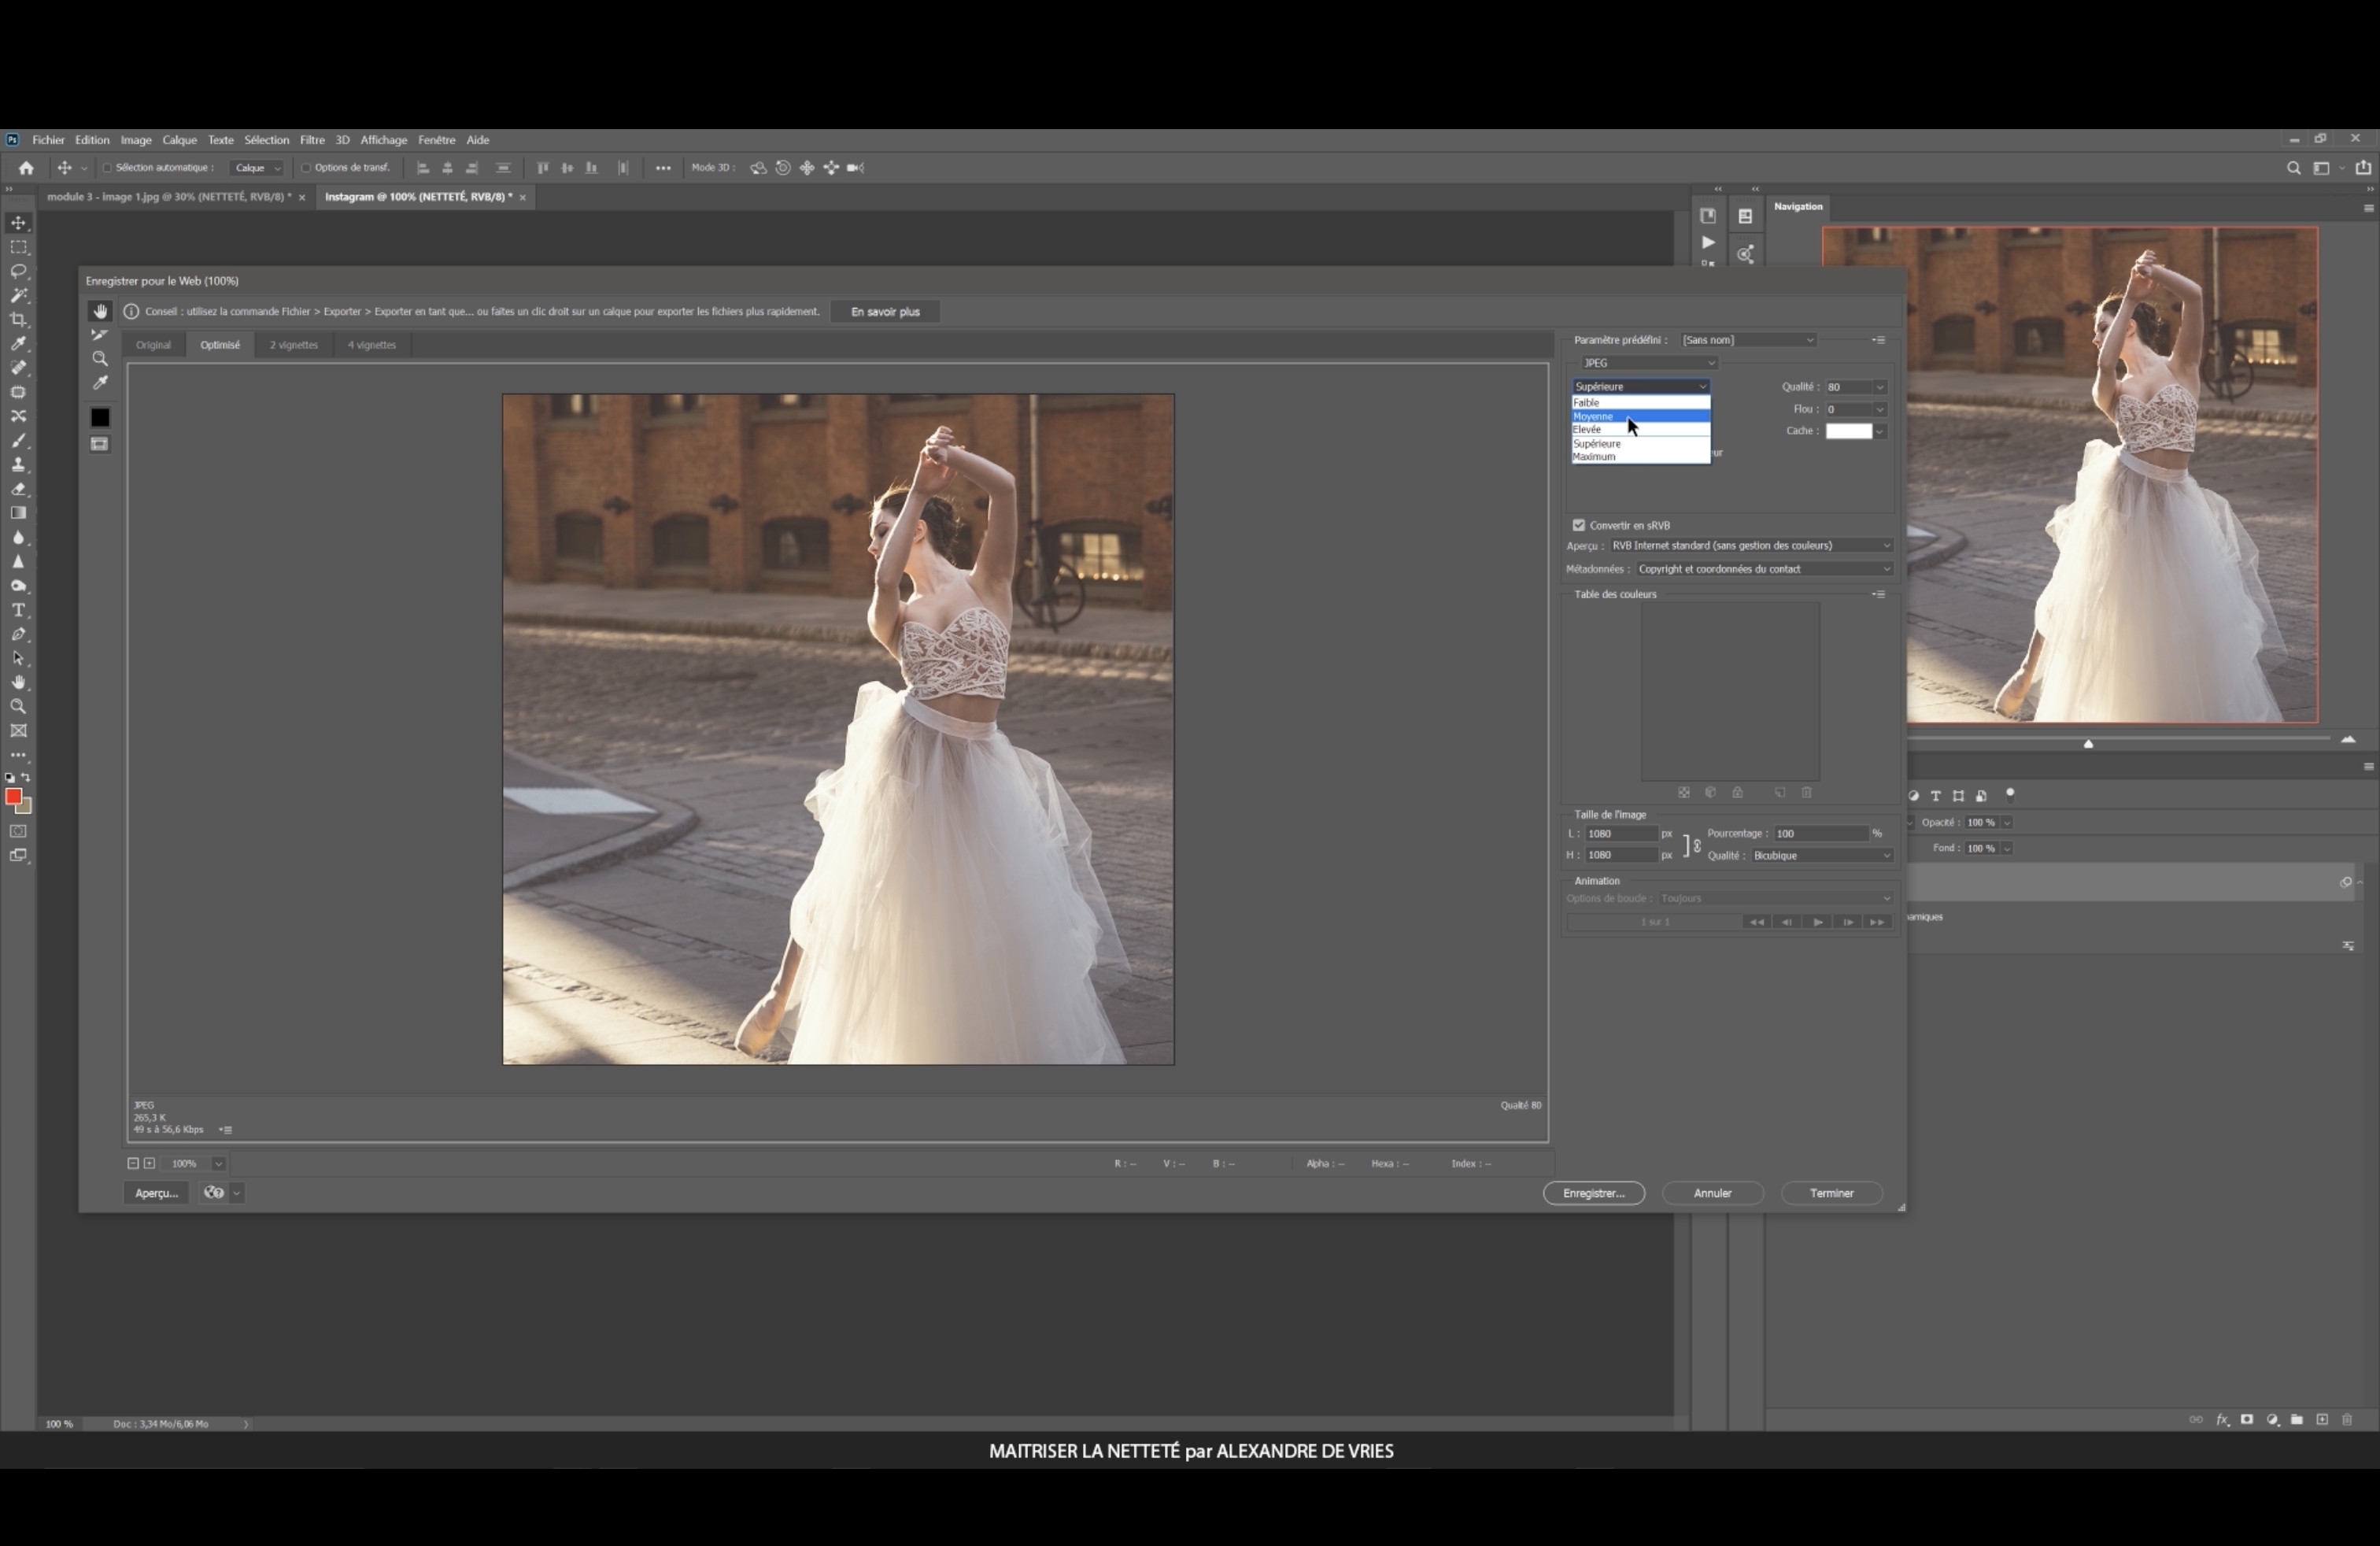2380x1546 pixels.
Task: Click the Enregistrer... button
Action: (1593, 1193)
